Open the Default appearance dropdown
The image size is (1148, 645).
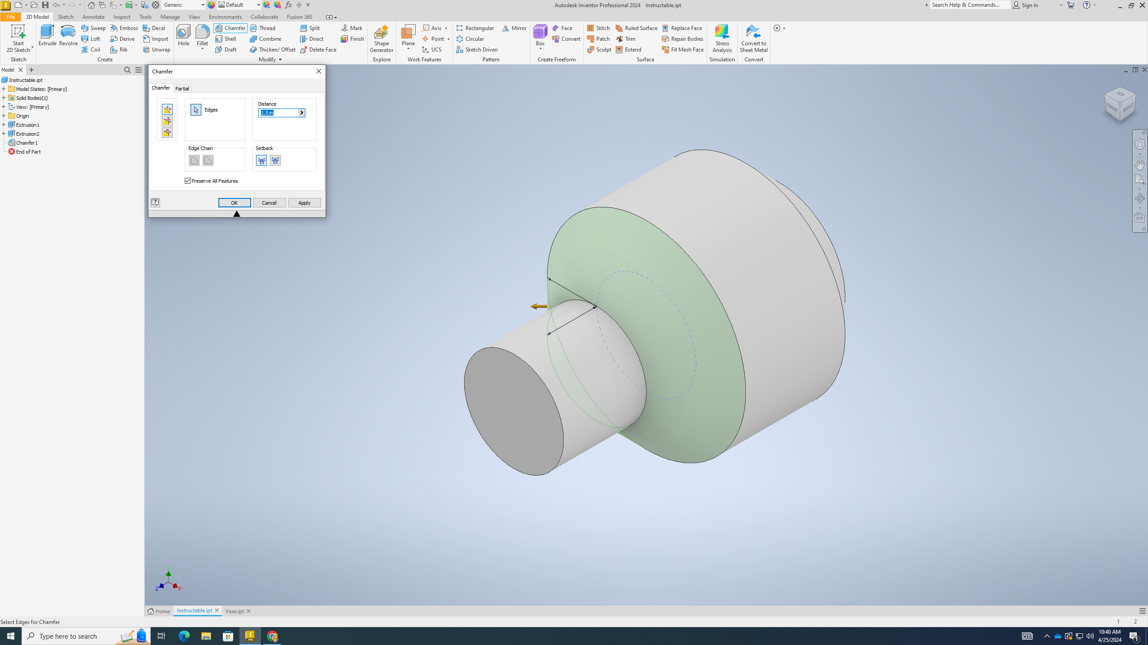[x=258, y=5]
